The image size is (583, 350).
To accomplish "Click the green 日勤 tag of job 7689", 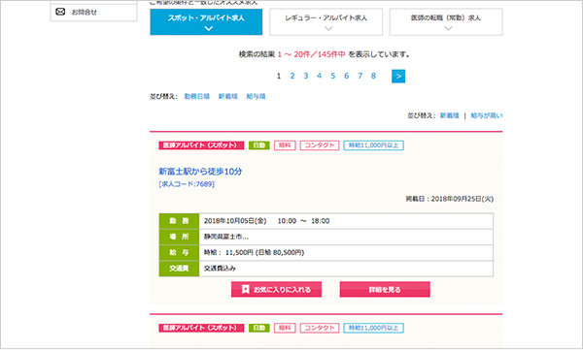I will pos(258,145).
